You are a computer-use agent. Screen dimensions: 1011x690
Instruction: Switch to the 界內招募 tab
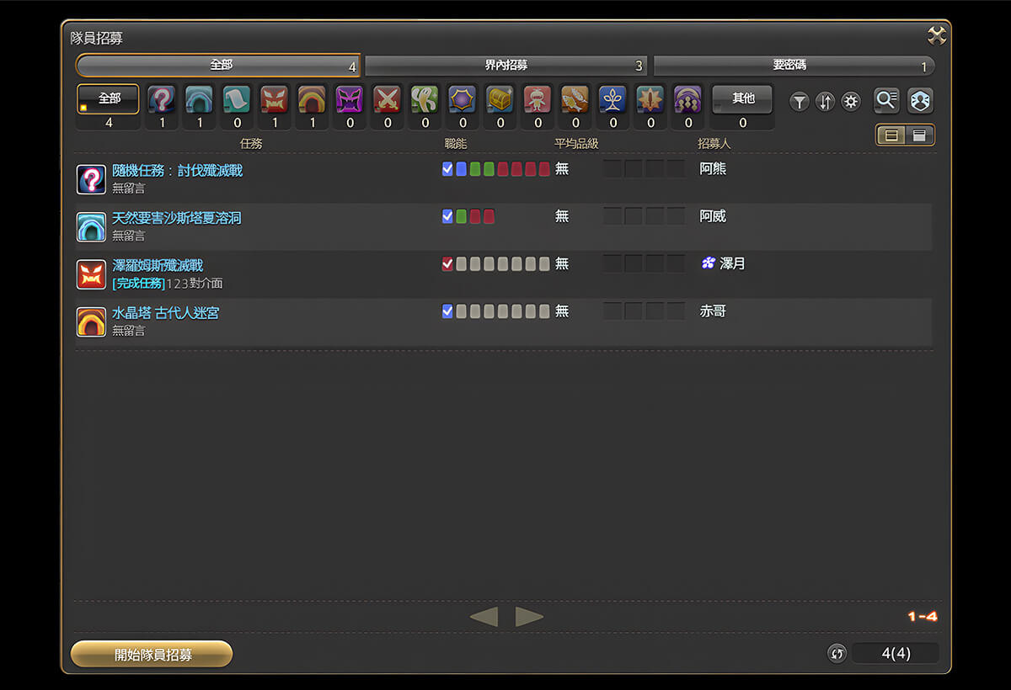(505, 66)
